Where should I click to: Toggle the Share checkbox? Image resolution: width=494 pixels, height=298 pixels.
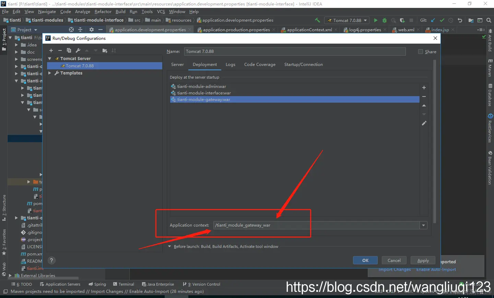click(x=421, y=51)
